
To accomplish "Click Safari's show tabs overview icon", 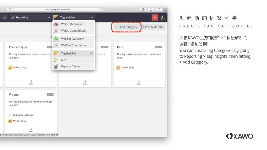I will pyautogui.click(x=159, y=9).
